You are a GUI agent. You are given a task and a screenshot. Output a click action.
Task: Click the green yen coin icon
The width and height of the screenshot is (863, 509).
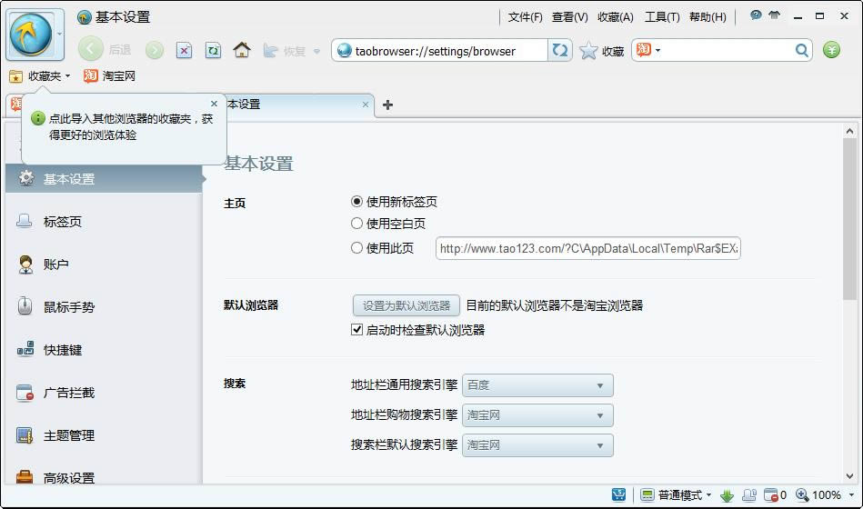pyautogui.click(x=832, y=51)
